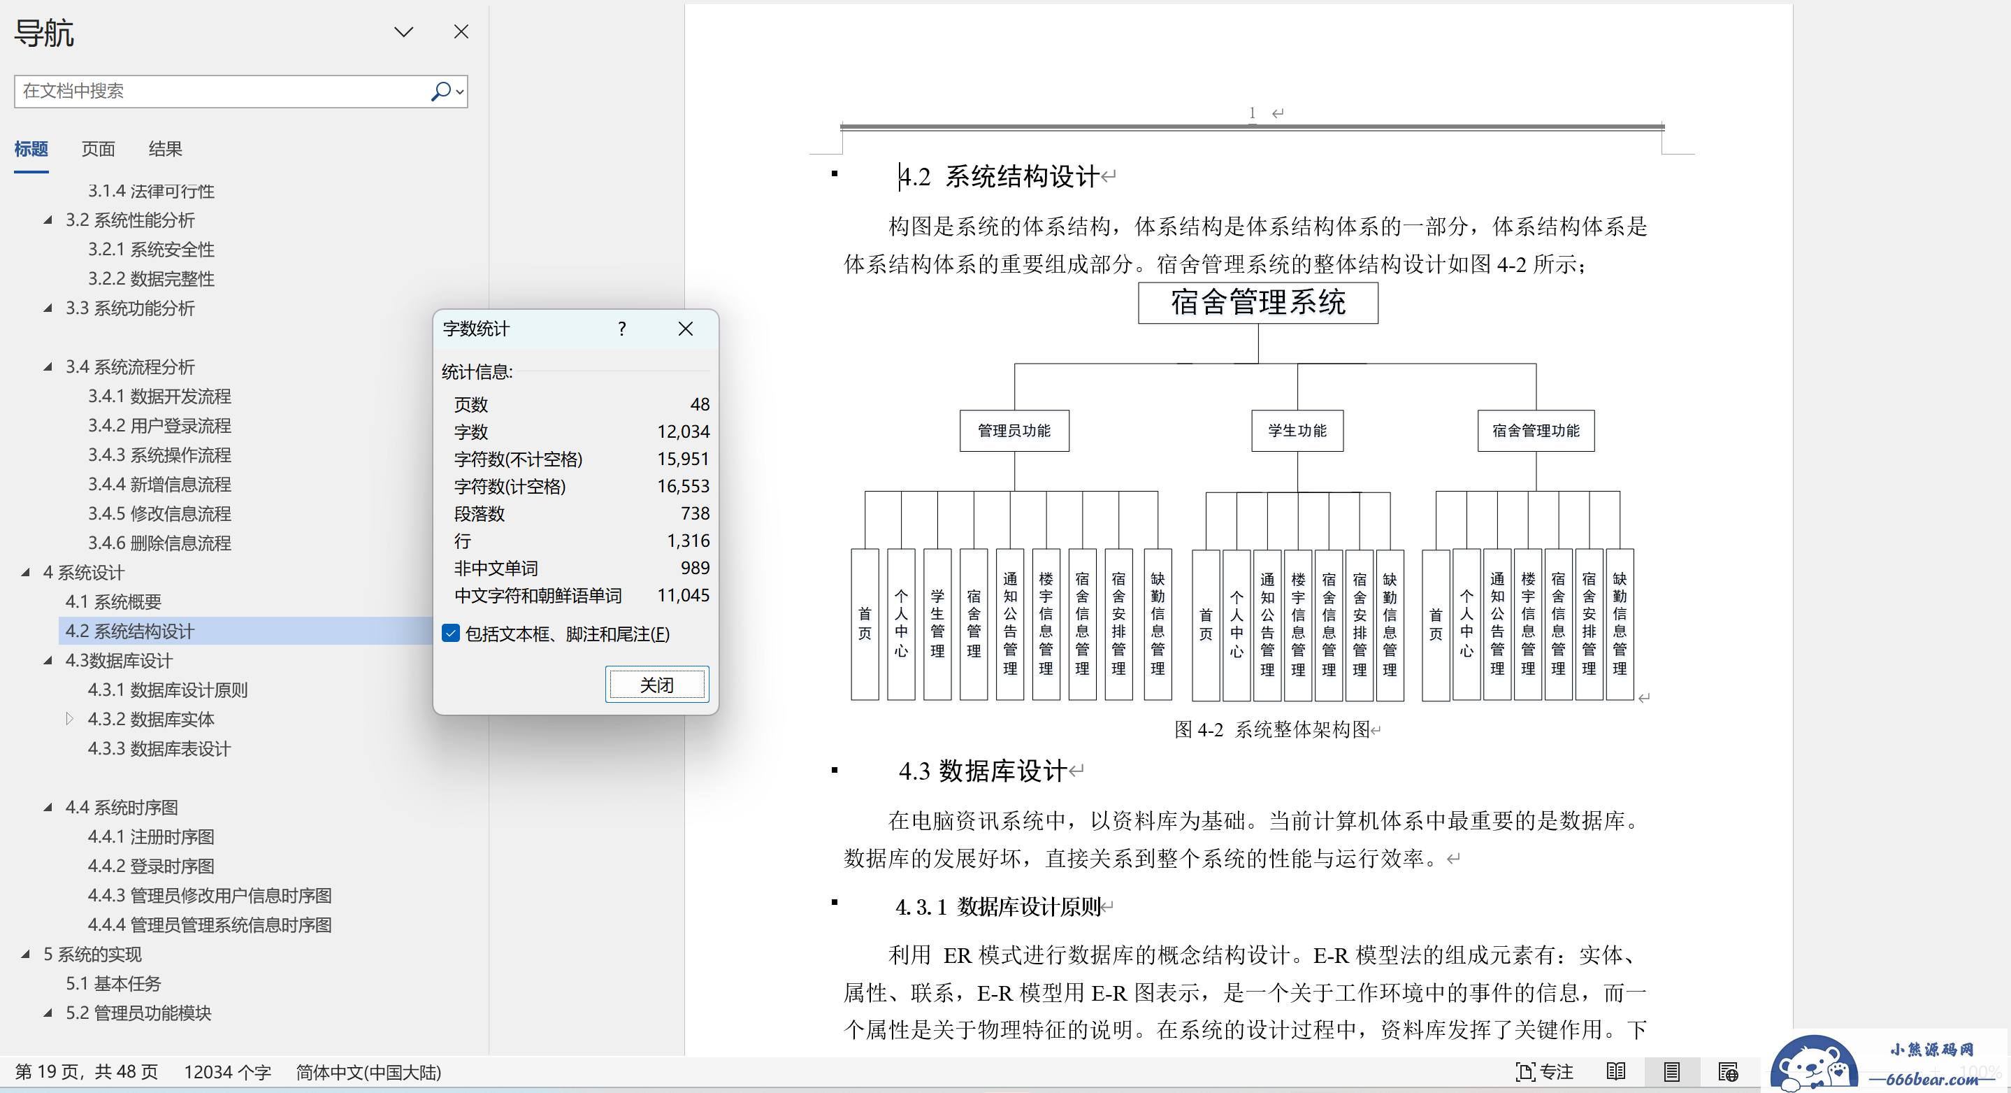Collapse the 5.2 管理员功能模块 heading
2011x1093 pixels.
pyautogui.click(x=48, y=1013)
